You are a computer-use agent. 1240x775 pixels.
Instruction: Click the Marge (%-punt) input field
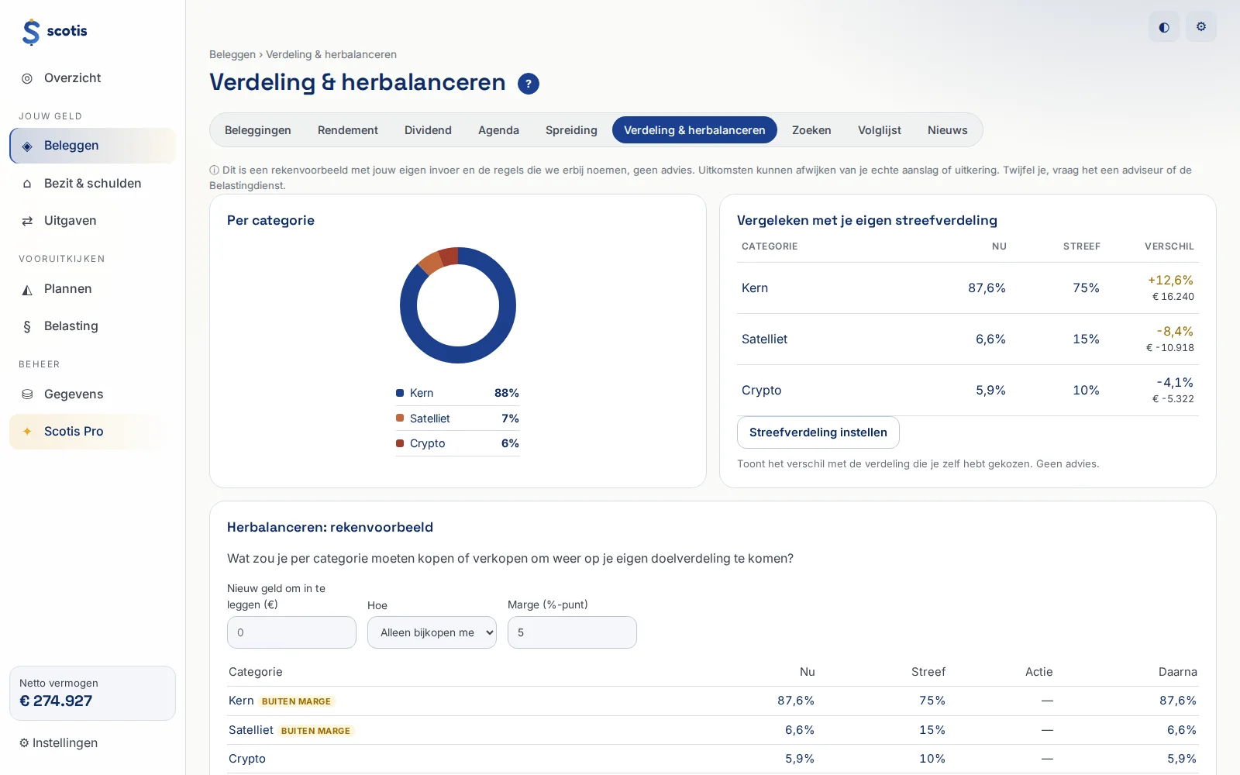(x=572, y=632)
